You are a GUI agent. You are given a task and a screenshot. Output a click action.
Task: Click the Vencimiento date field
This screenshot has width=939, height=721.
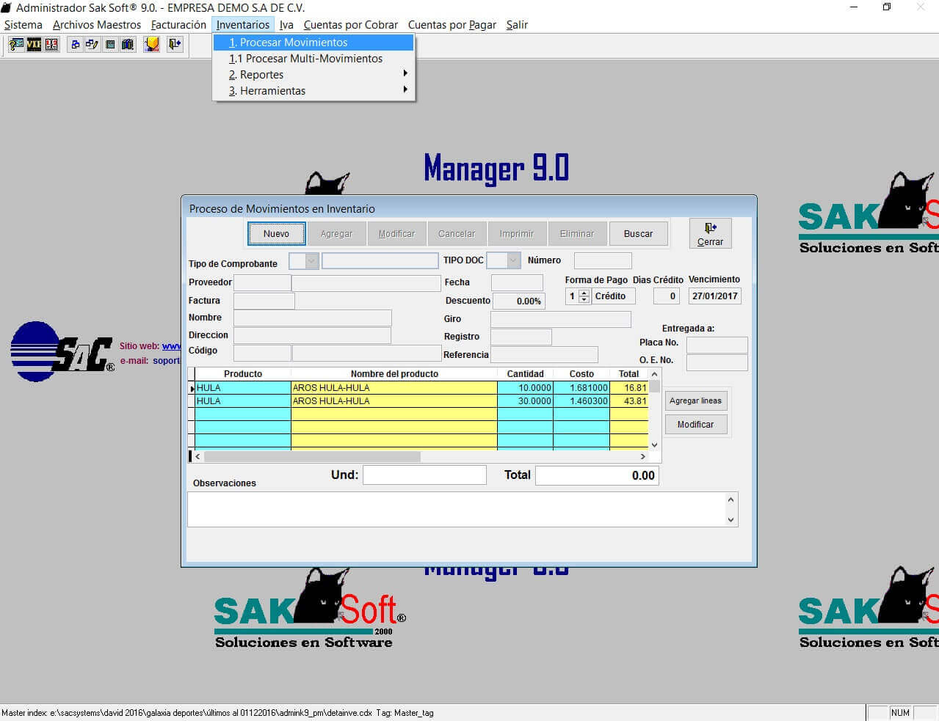pyautogui.click(x=715, y=296)
